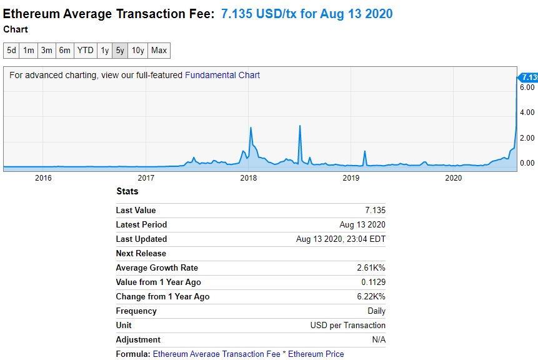
Task: Click the early 2019 spike on chart
Action: click(365, 152)
